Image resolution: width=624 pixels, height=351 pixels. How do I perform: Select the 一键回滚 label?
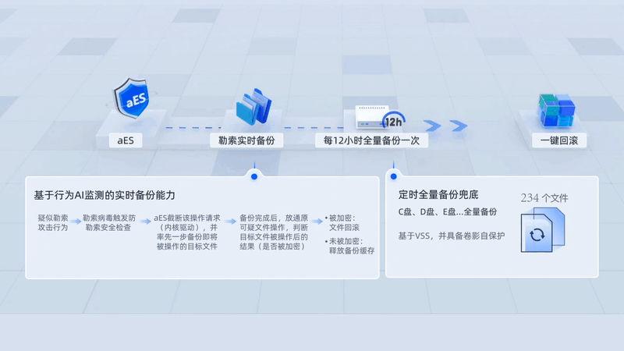(x=558, y=140)
